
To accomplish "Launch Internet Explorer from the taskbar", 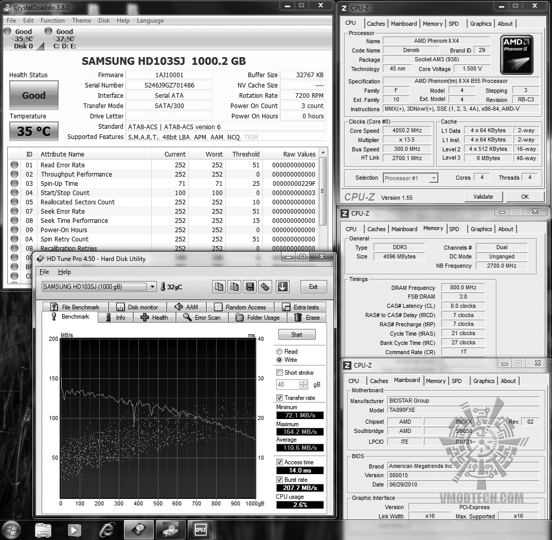I will (x=106, y=530).
